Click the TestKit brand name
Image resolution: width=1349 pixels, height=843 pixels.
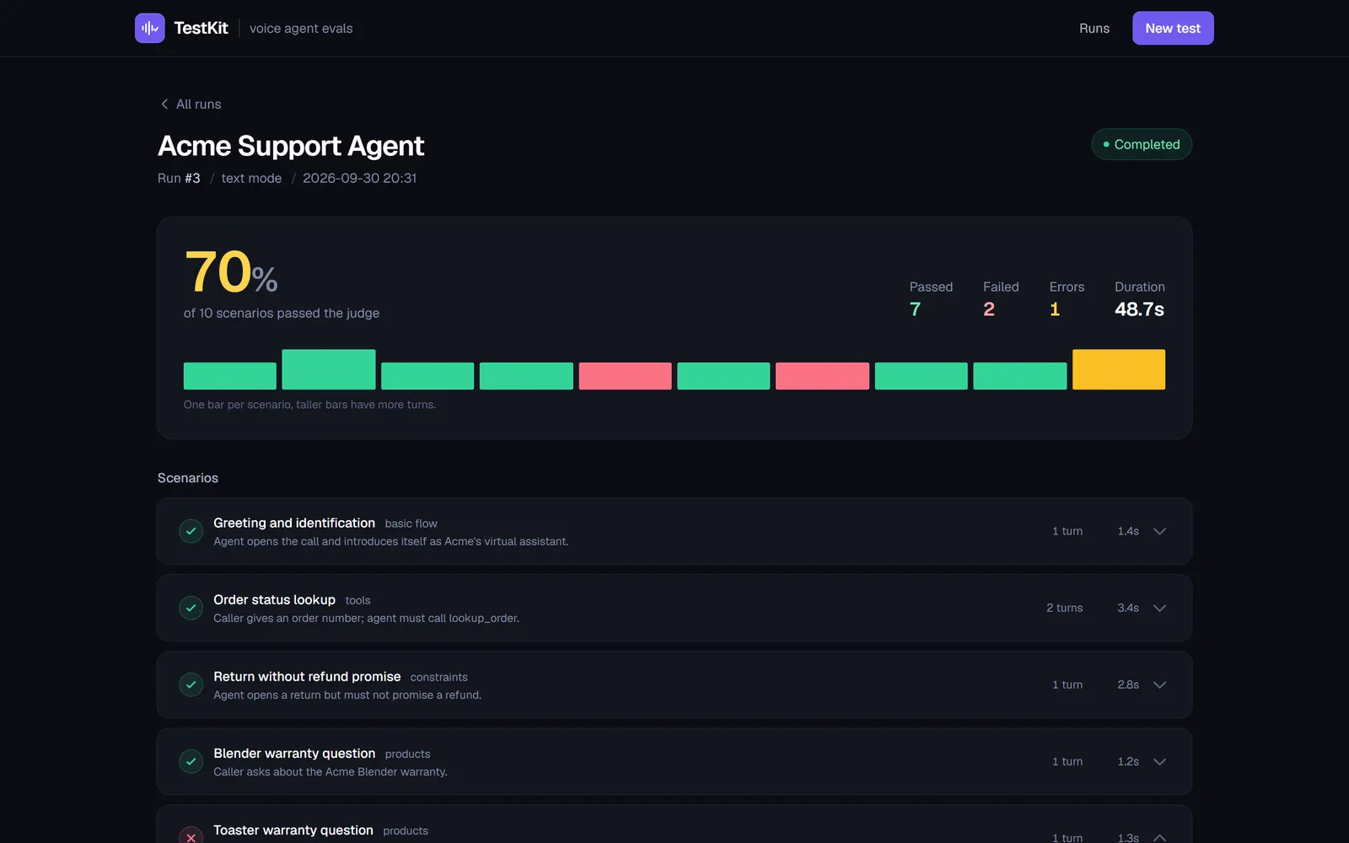click(201, 28)
